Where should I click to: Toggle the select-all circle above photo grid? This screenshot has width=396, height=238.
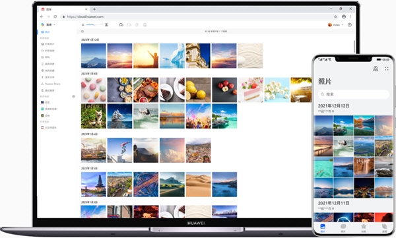pos(82,31)
